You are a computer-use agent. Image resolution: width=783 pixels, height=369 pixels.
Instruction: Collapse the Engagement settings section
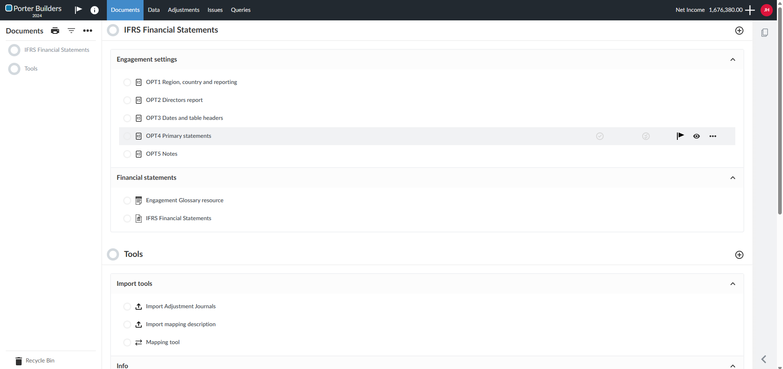(x=733, y=60)
